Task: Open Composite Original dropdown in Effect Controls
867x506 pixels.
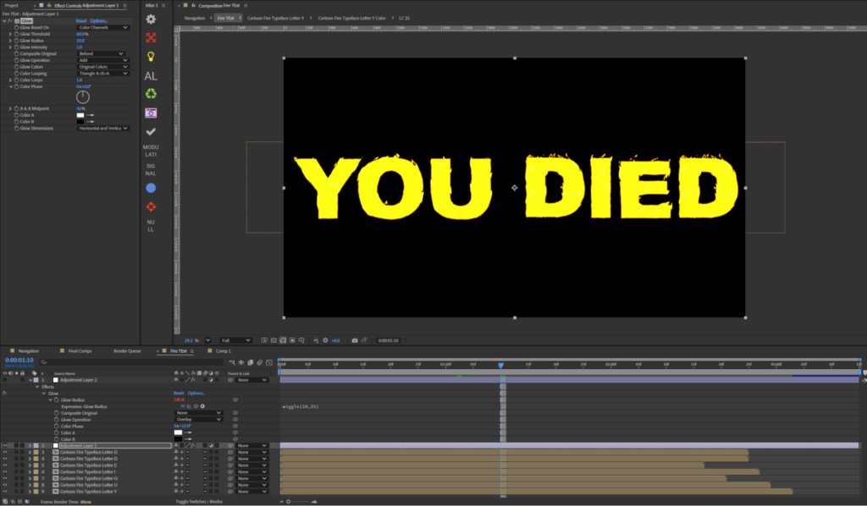Action: point(101,53)
